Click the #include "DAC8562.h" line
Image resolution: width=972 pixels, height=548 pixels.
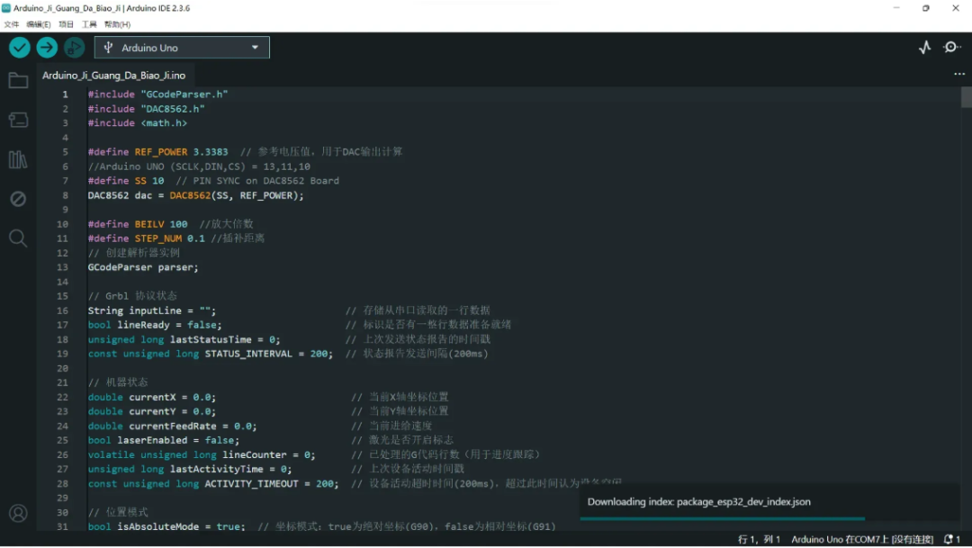146,109
